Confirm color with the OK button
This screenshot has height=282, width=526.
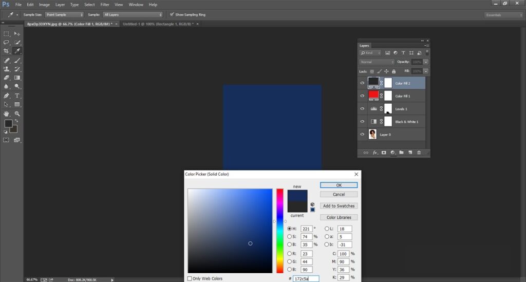point(339,185)
